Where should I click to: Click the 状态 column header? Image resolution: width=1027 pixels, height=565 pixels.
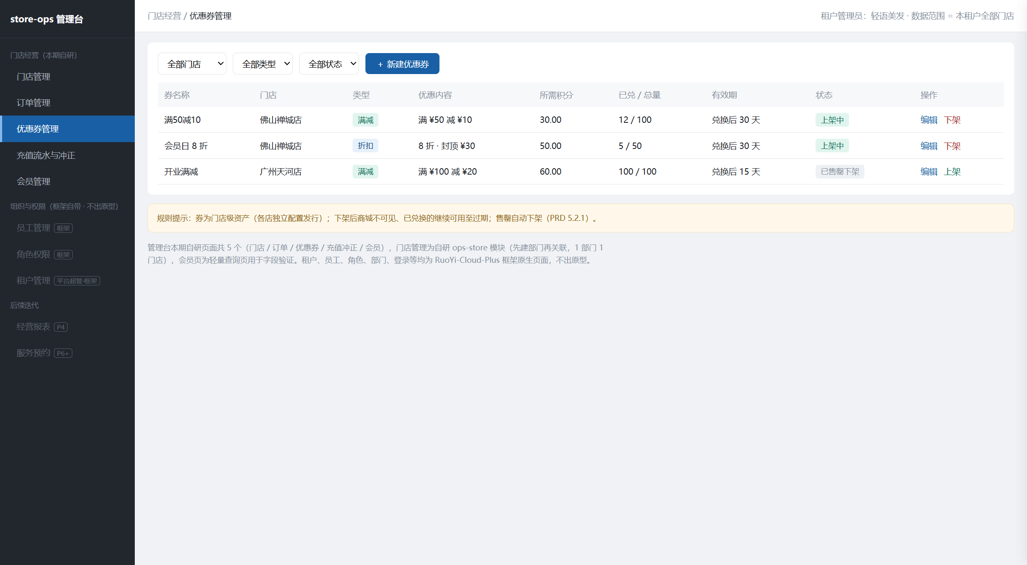coord(824,95)
